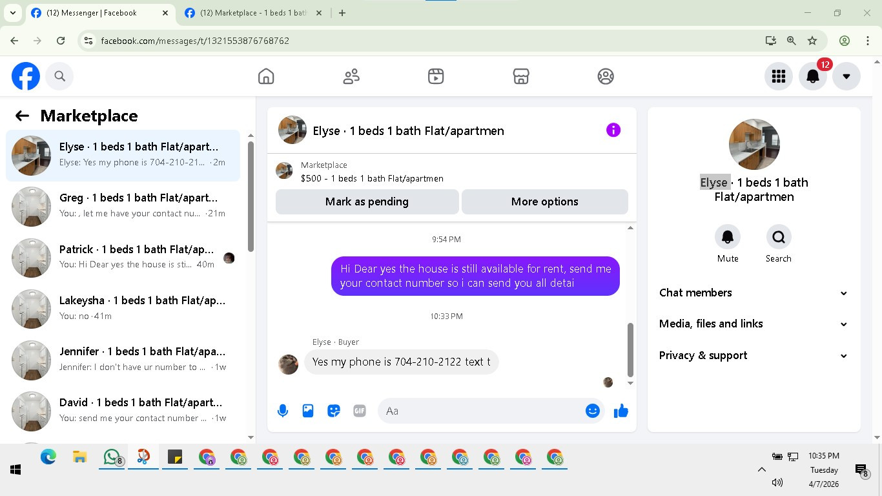Image resolution: width=882 pixels, height=496 pixels.
Task: Bookmark this page with the star icon
Action: coord(812,41)
